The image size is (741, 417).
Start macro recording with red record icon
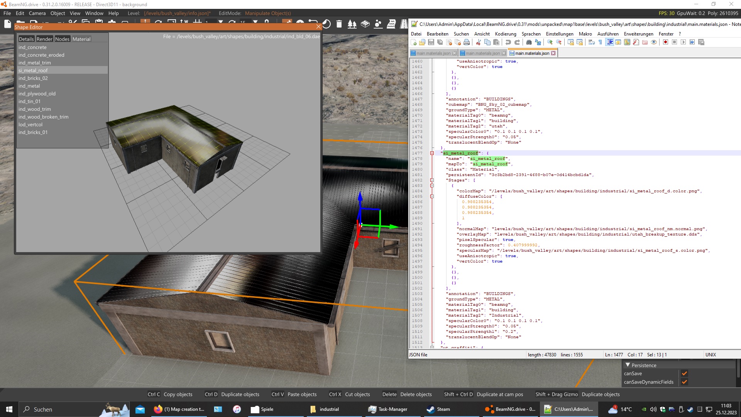[x=665, y=42]
